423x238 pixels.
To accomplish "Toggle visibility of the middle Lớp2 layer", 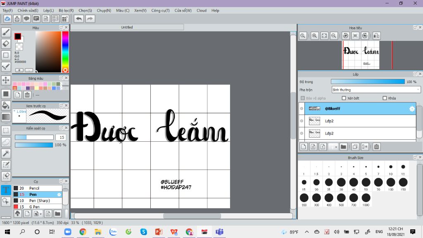I will [302, 121].
